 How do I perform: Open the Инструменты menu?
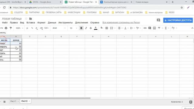(65, 23)
